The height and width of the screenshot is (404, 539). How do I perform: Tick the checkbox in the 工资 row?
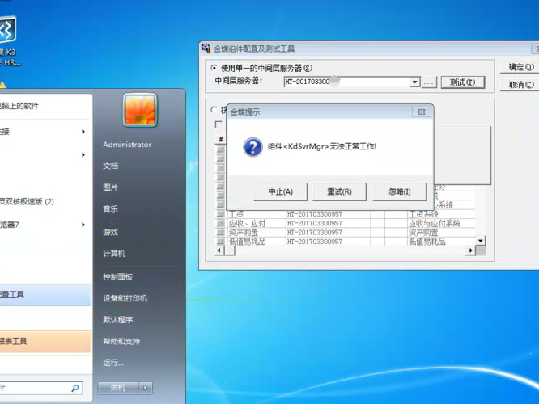point(220,214)
